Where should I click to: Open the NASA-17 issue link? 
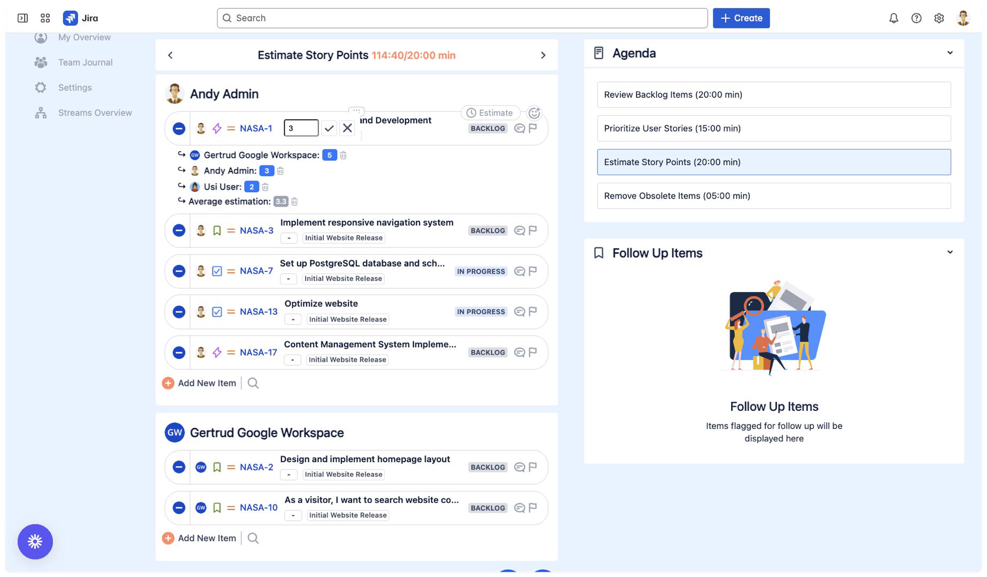[x=259, y=352]
